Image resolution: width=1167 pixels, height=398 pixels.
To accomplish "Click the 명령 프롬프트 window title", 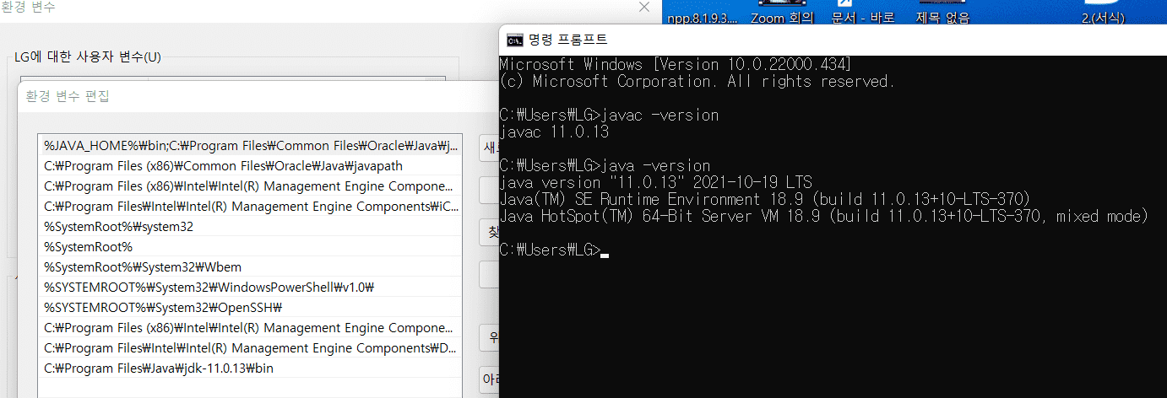I will point(567,40).
